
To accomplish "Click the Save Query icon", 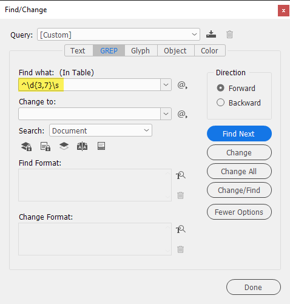I will pyautogui.click(x=211, y=34).
